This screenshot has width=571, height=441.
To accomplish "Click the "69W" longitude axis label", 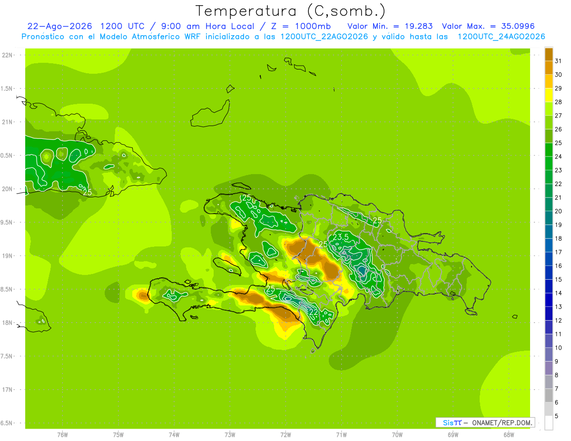I will pyautogui.click(x=453, y=434).
